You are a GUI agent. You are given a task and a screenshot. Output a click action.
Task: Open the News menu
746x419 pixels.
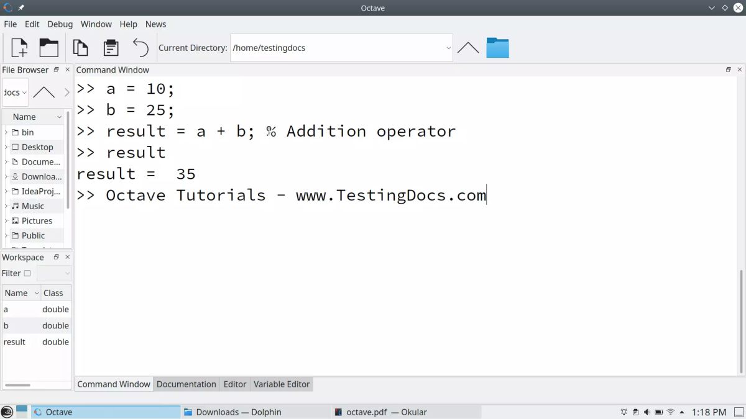click(x=156, y=24)
